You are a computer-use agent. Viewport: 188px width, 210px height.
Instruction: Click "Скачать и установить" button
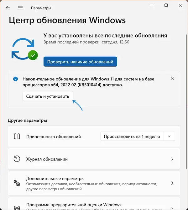click(x=48, y=96)
